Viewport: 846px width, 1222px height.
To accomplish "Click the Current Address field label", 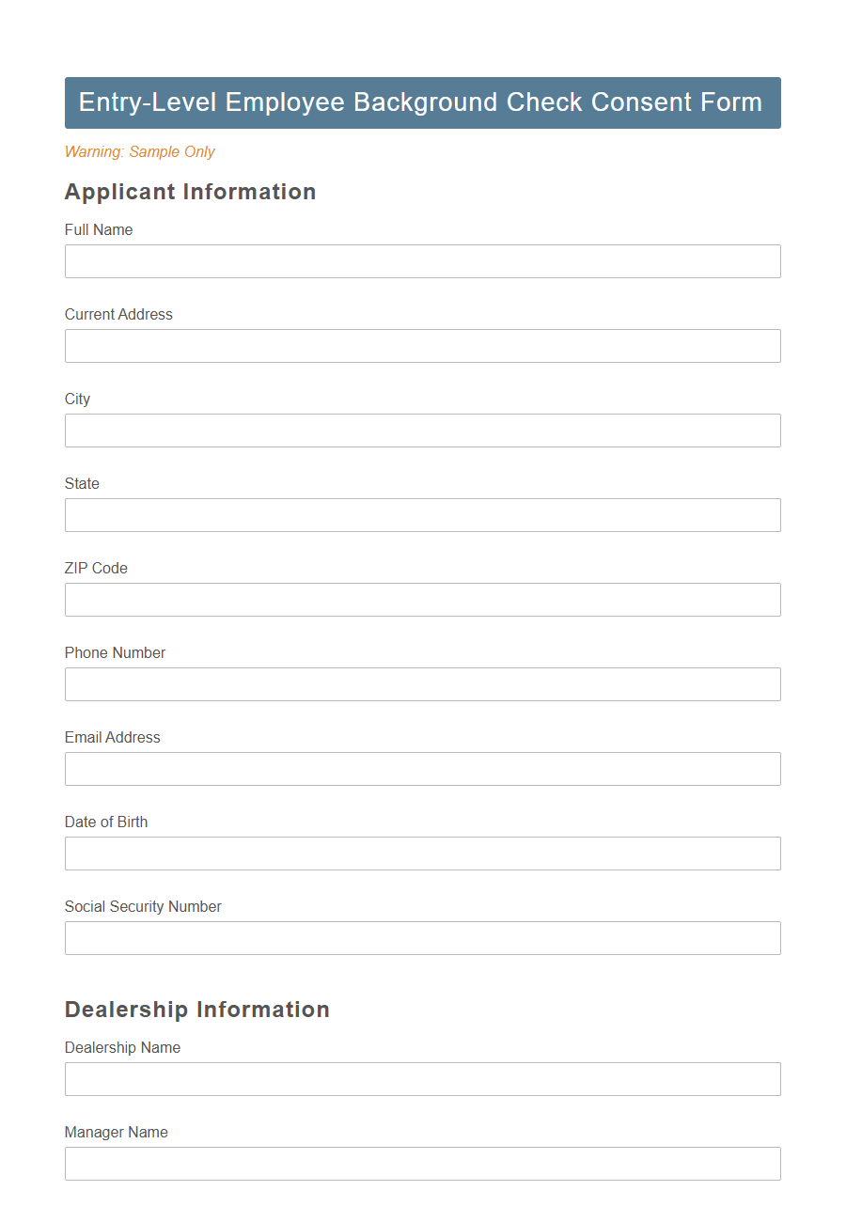I will pyautogui.click(x=118, y=314).
